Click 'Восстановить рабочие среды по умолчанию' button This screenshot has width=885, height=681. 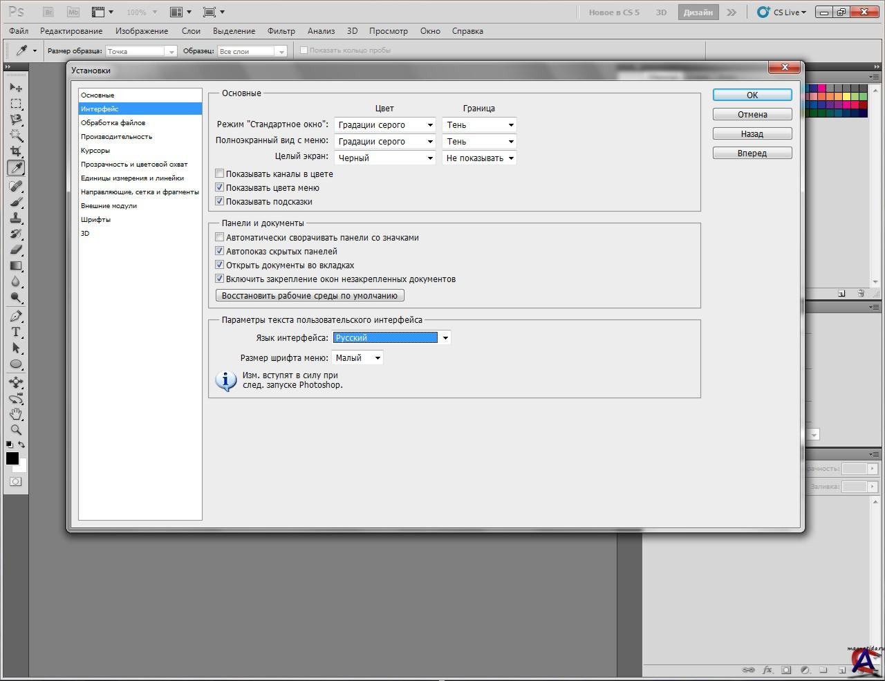(x=310, y=296)
